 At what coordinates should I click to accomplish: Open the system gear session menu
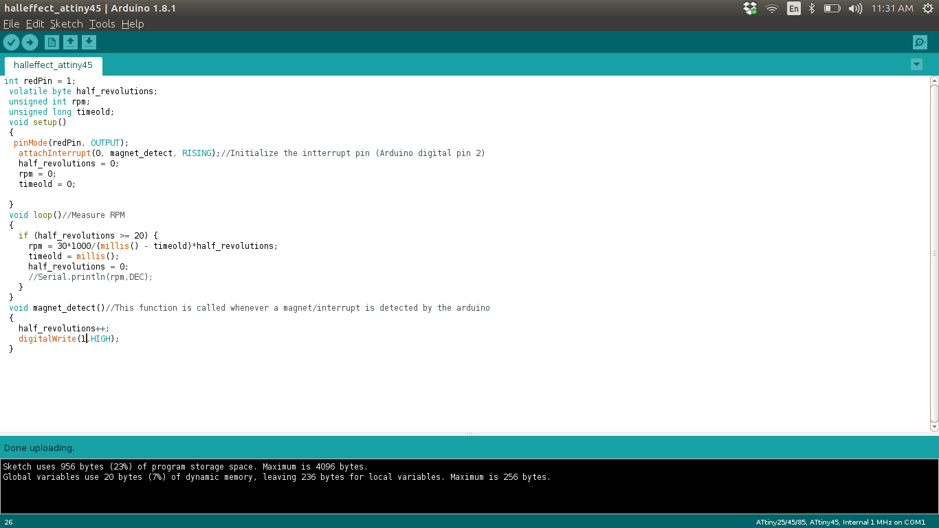pos(928,8)
